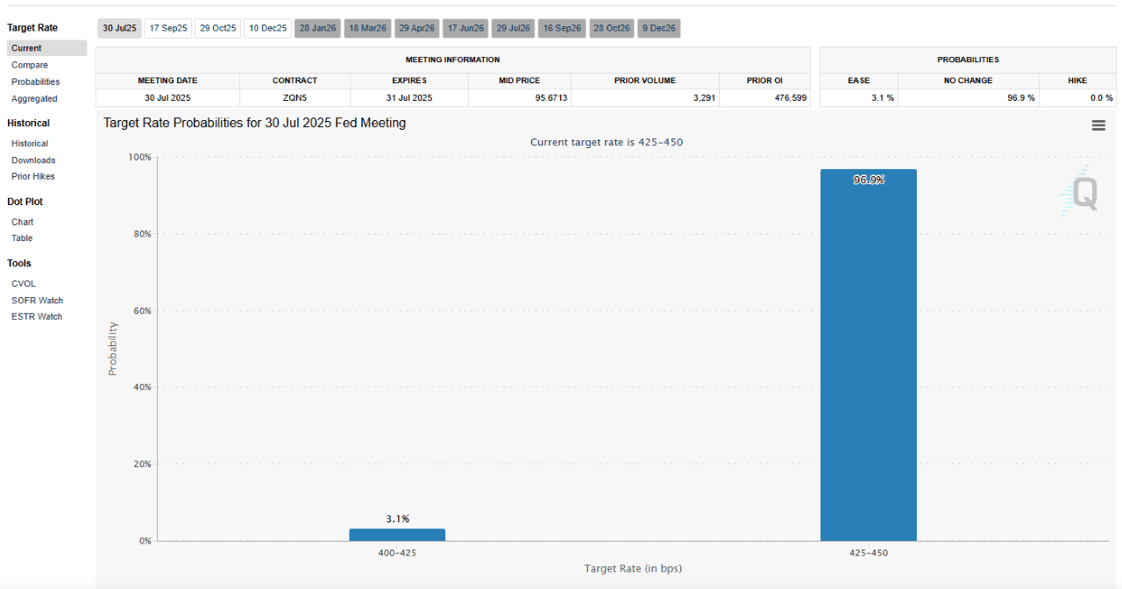Image resolution: width=1122 pixels, height=589 pixels.
Task: Open the 10 Dec25 meeting tab
Action: pos(267,28)
